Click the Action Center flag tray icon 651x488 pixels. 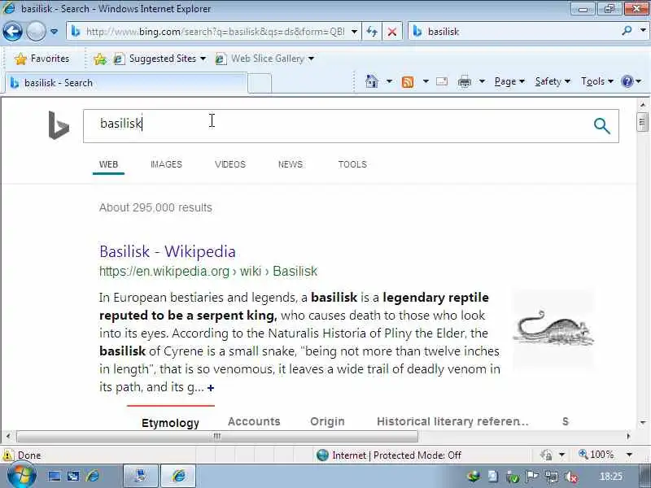point(531,477)
